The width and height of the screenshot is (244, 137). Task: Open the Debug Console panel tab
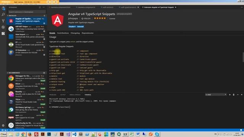tap(75, 95)
